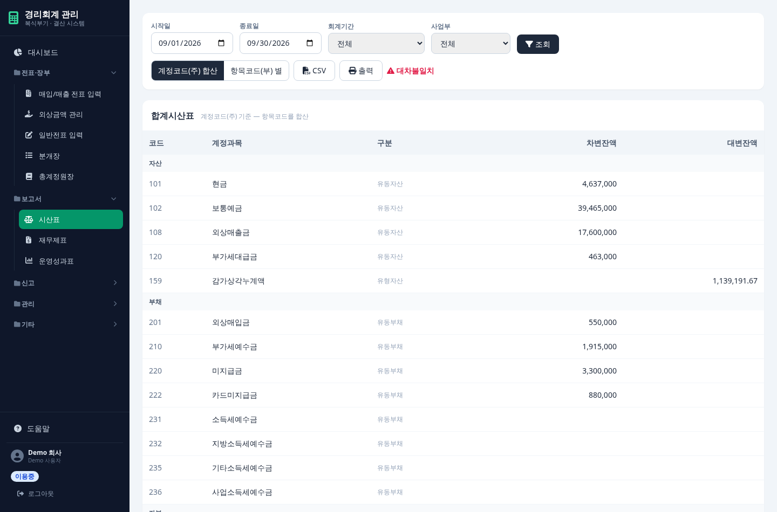
Task: Click the 시작일 date field
Action: click(192, 43)
